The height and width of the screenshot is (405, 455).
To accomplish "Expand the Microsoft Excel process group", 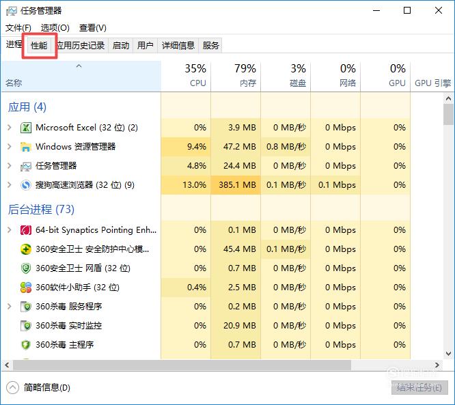I will click(x=10, y=128).
